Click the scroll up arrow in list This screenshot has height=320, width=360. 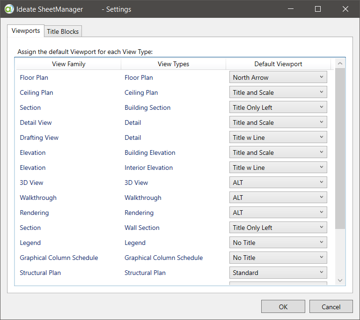coord(340,63)
